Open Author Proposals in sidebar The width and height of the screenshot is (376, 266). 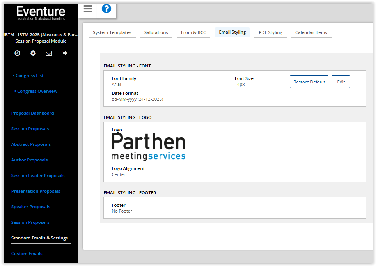pyautogui.click(x=30, y=160)
